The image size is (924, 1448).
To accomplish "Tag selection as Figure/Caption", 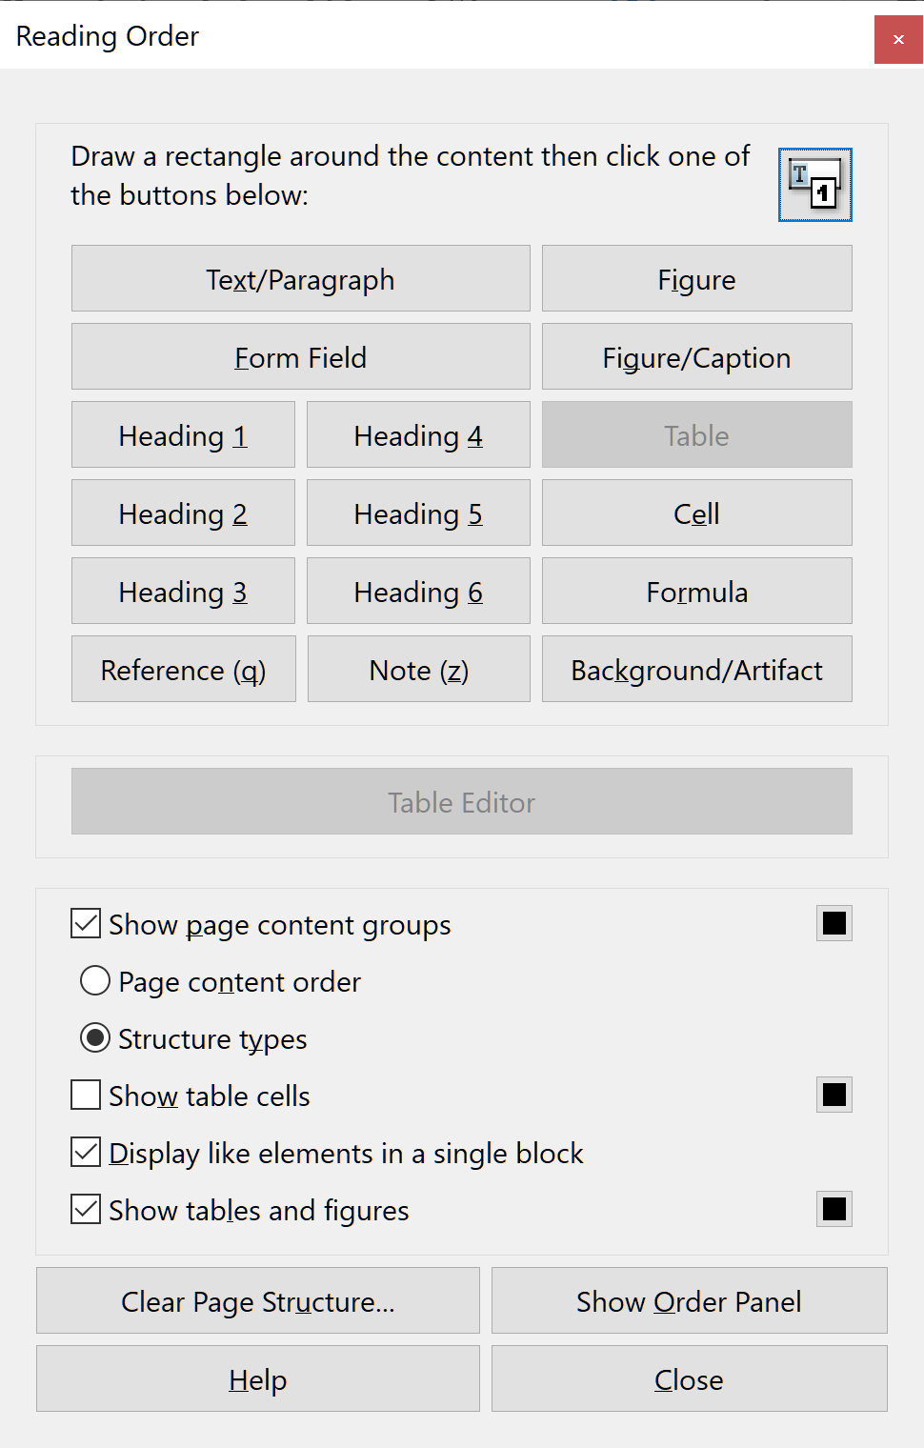I will pos(696,357).
